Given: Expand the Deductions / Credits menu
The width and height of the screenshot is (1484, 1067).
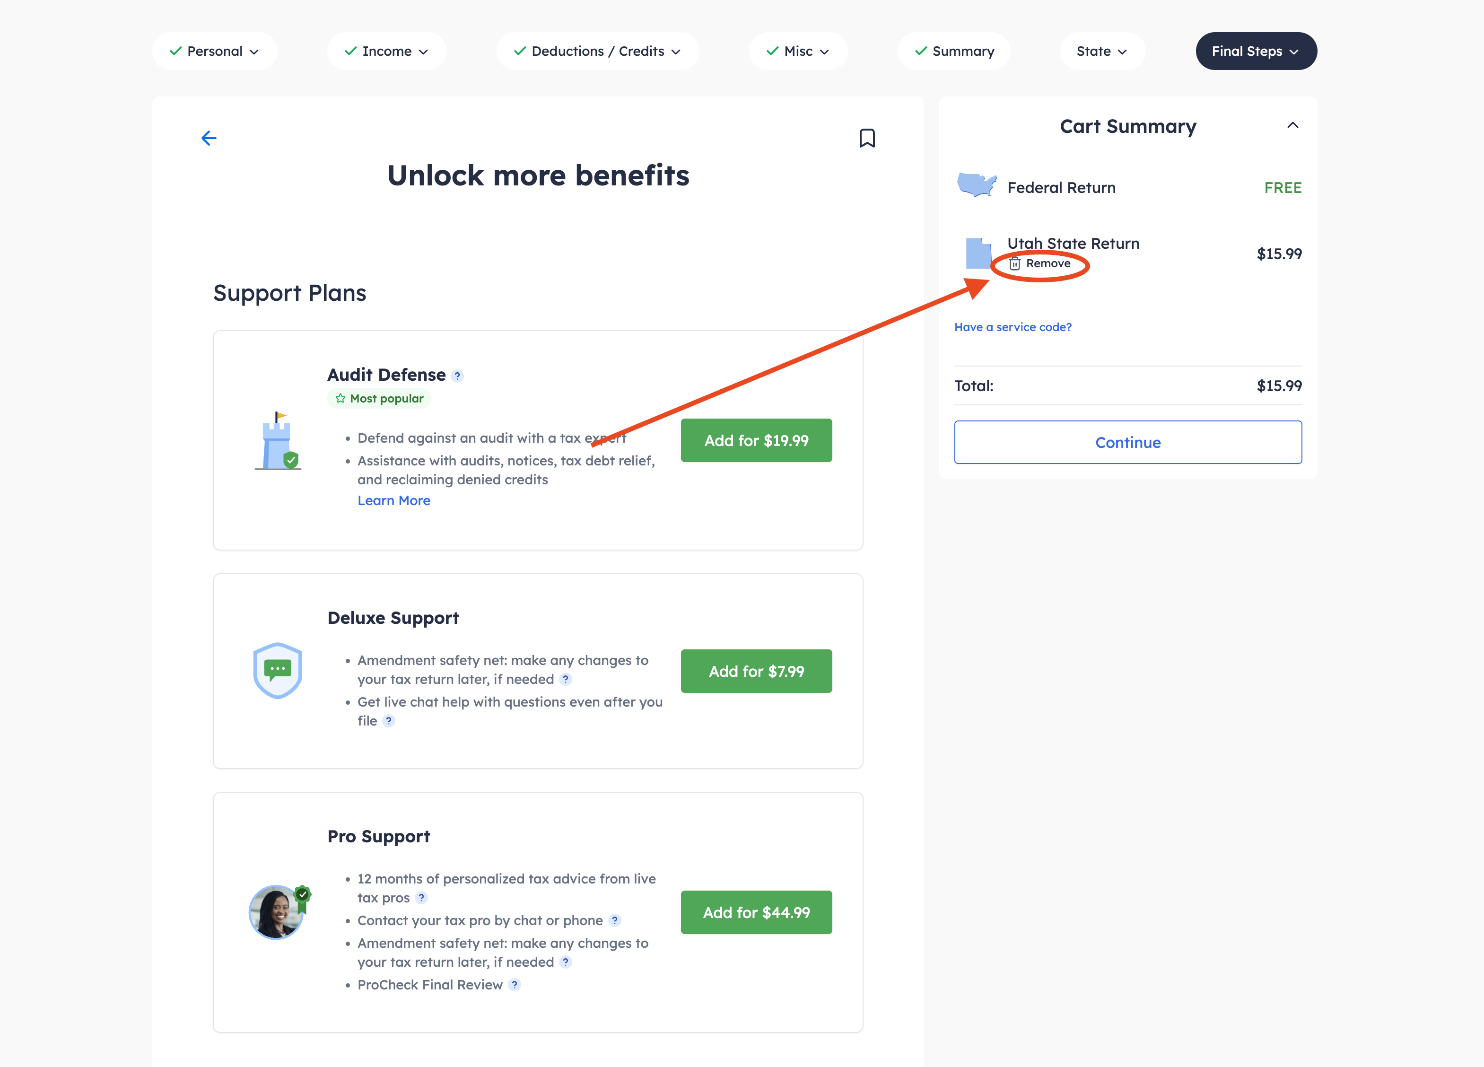Looking at the screenshot, I should (598, 51).
